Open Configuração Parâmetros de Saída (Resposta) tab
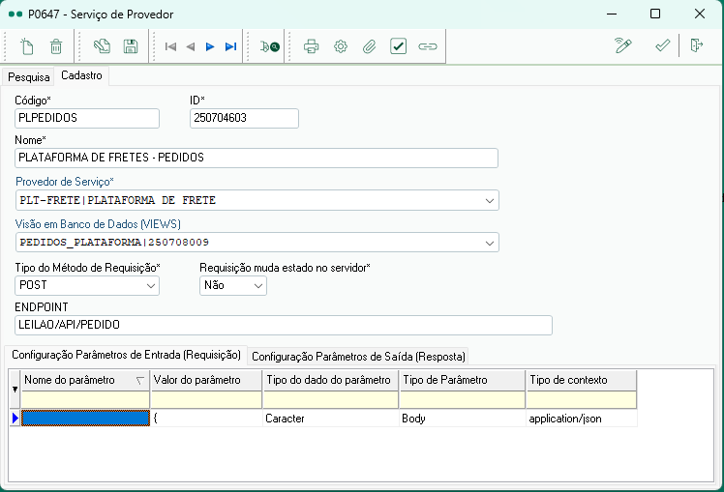The width and height of the screenshot is (724, 492). tap(358, 357)
